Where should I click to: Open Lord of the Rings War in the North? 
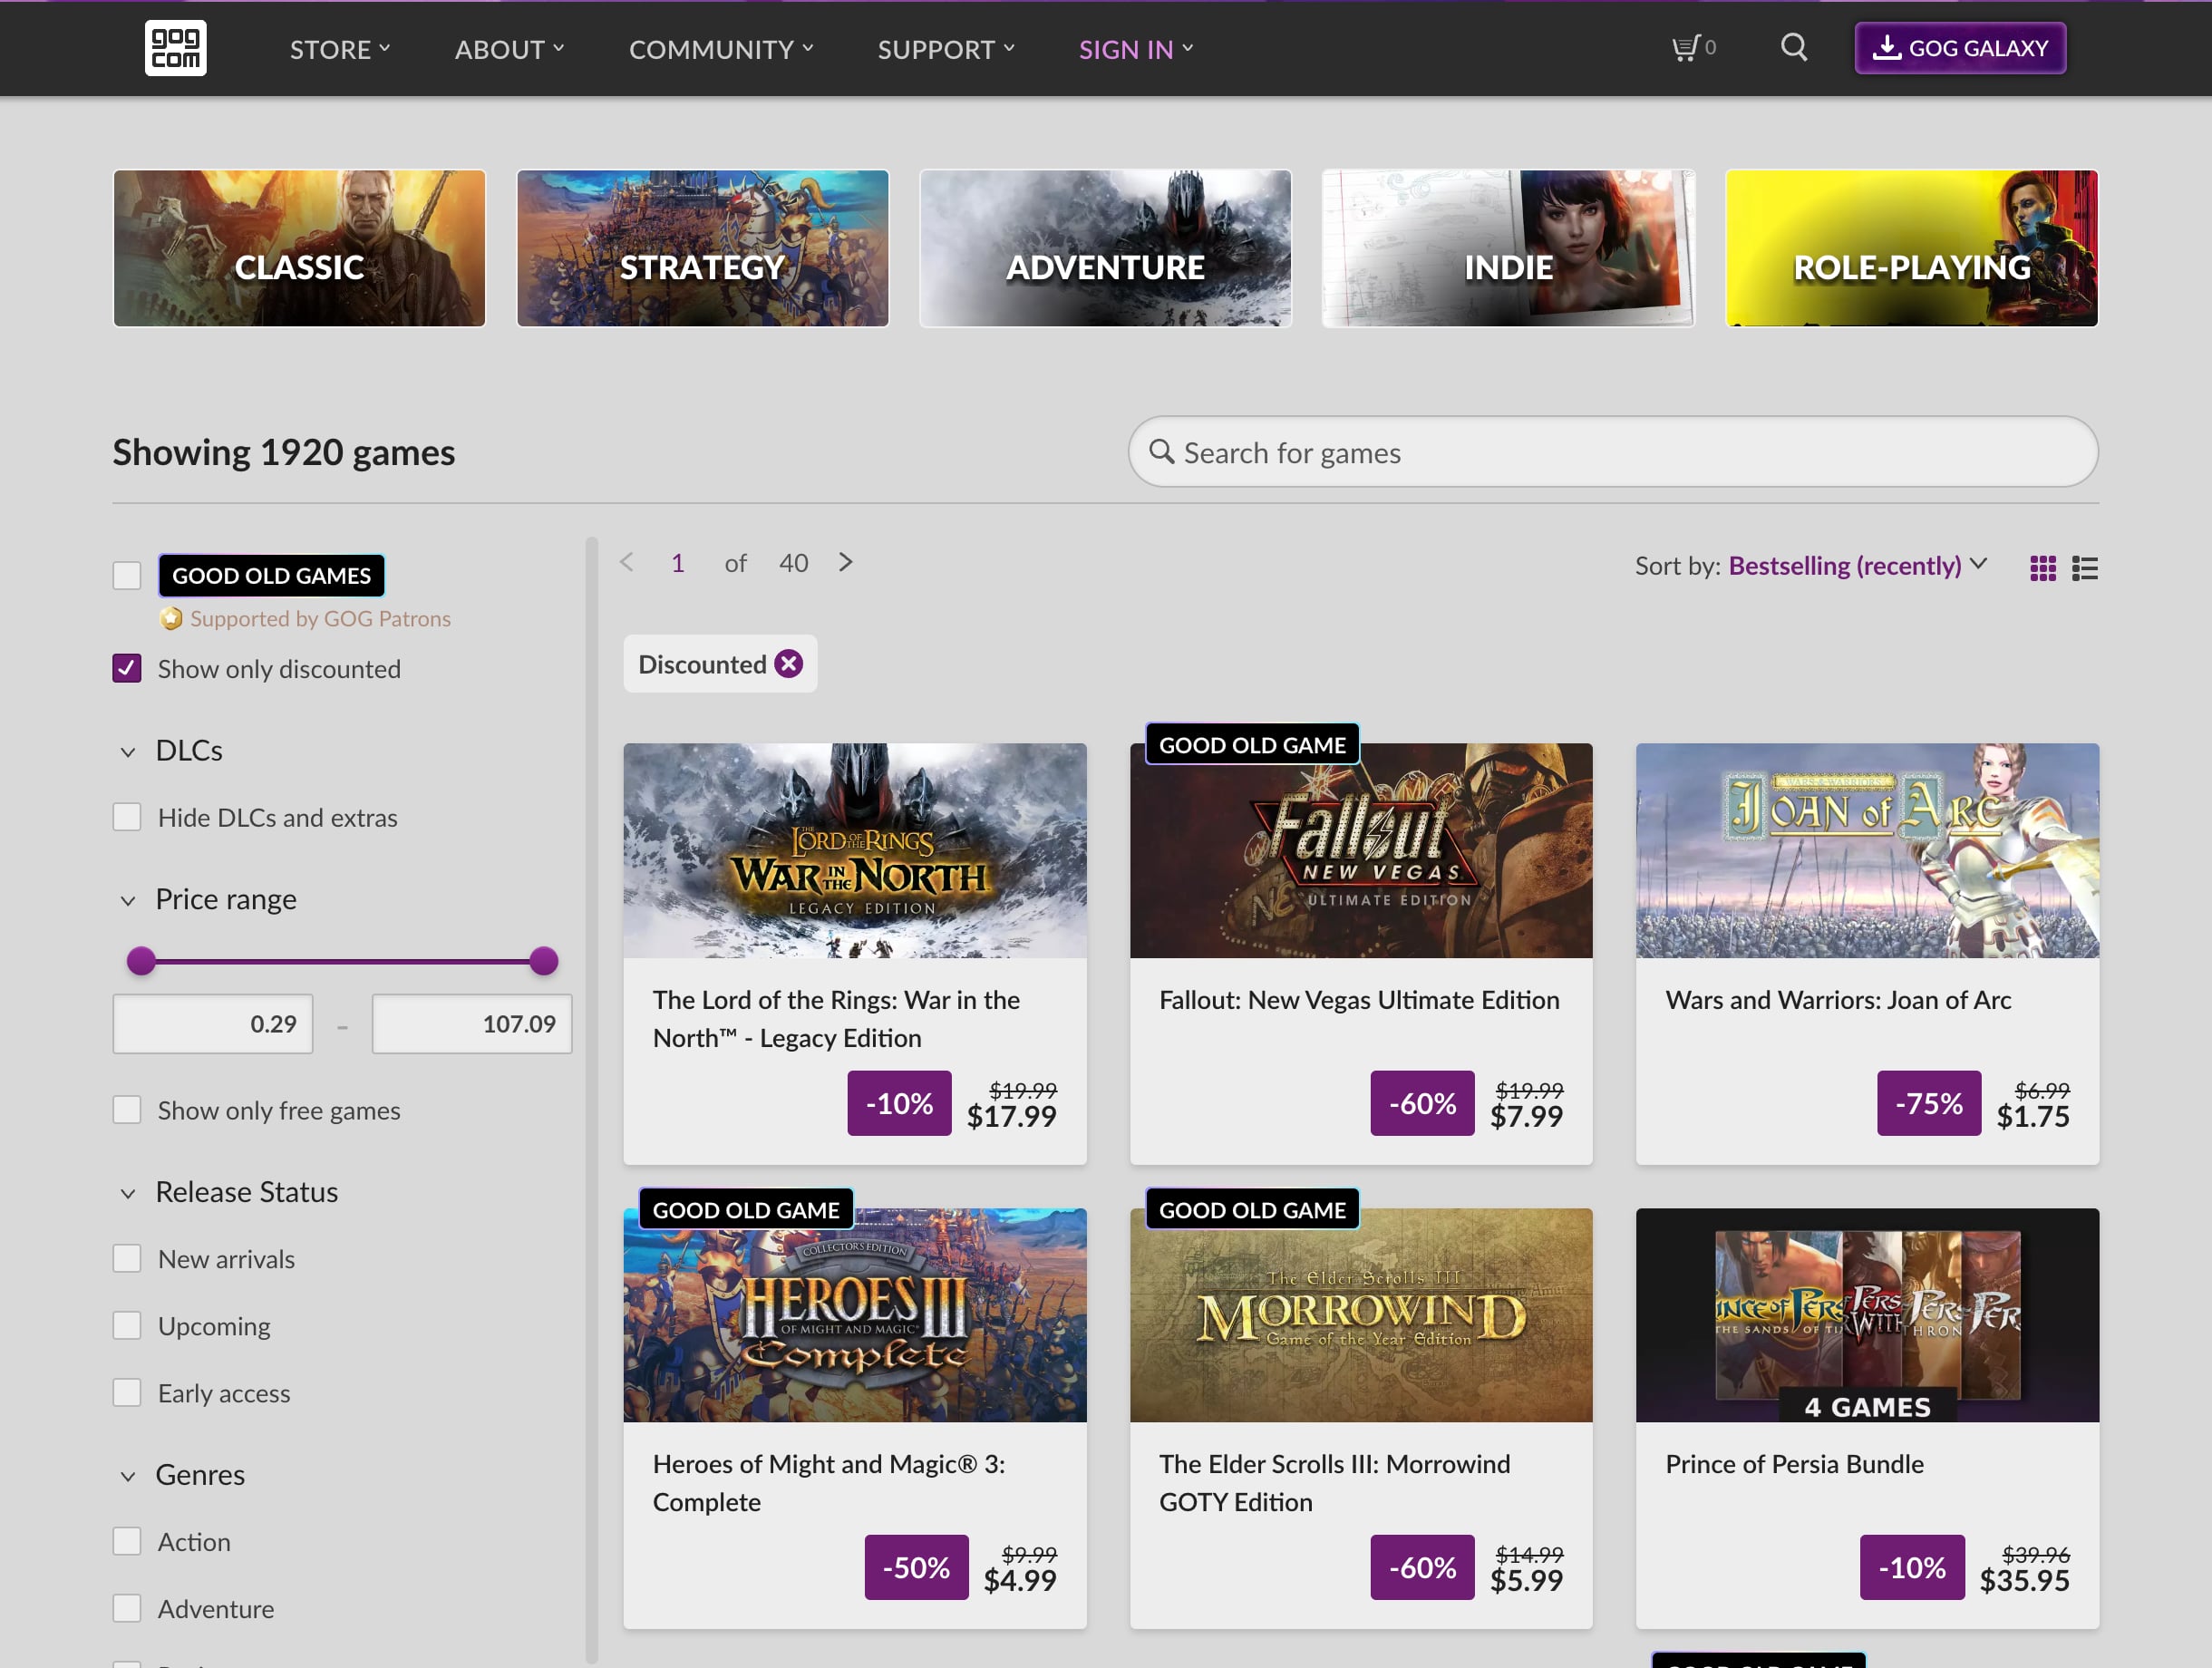pyautogui.click(x=836, y=1019)
